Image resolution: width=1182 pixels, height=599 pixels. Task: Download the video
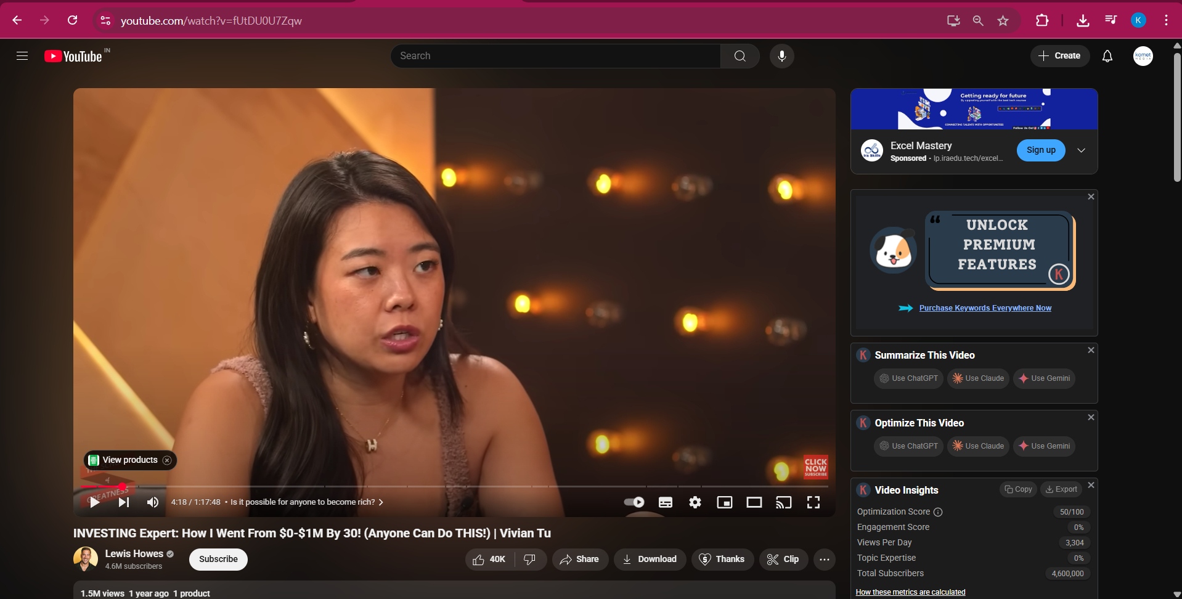[x=650, y=560]
